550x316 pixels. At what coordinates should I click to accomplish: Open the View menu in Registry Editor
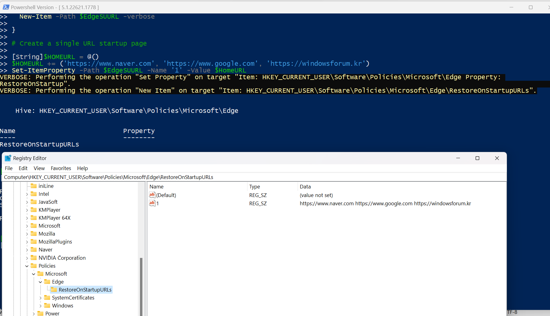tap(39, 168)
